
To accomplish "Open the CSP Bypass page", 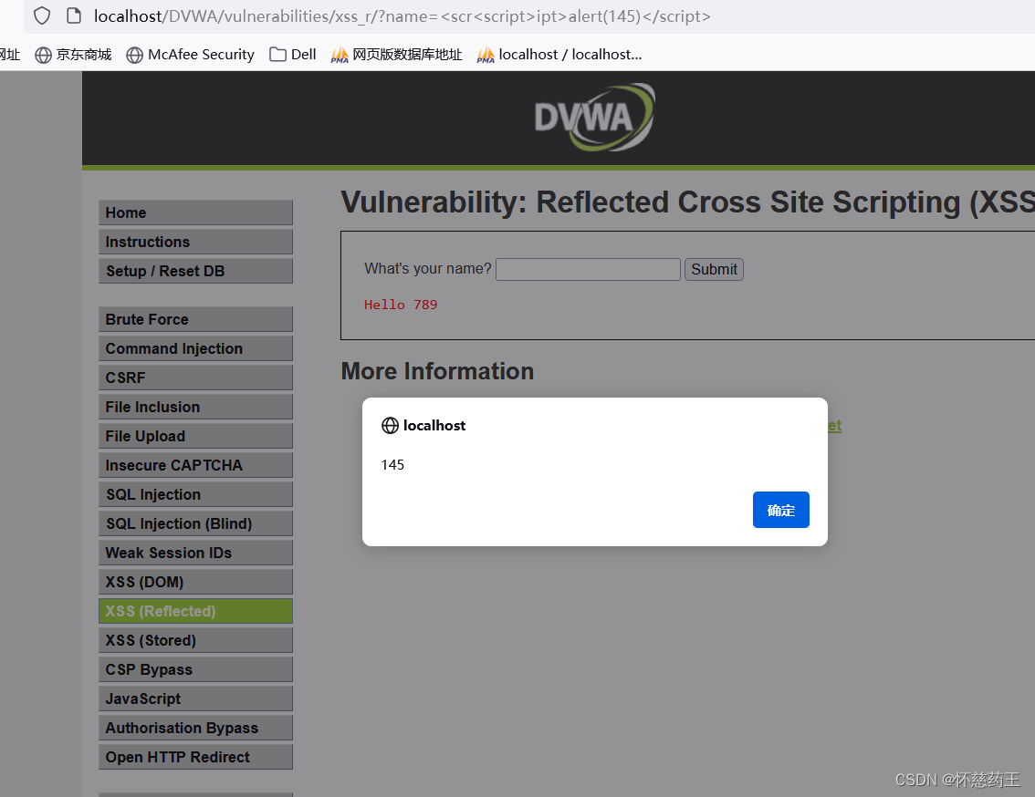I will click(x=195, y=669).
